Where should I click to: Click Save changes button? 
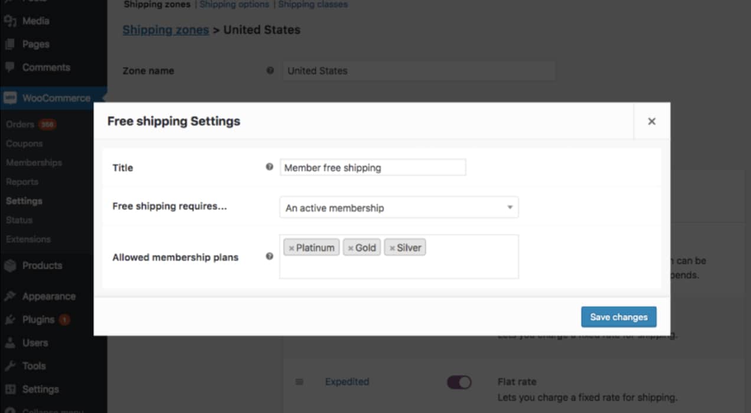click(x=619, y=317)
